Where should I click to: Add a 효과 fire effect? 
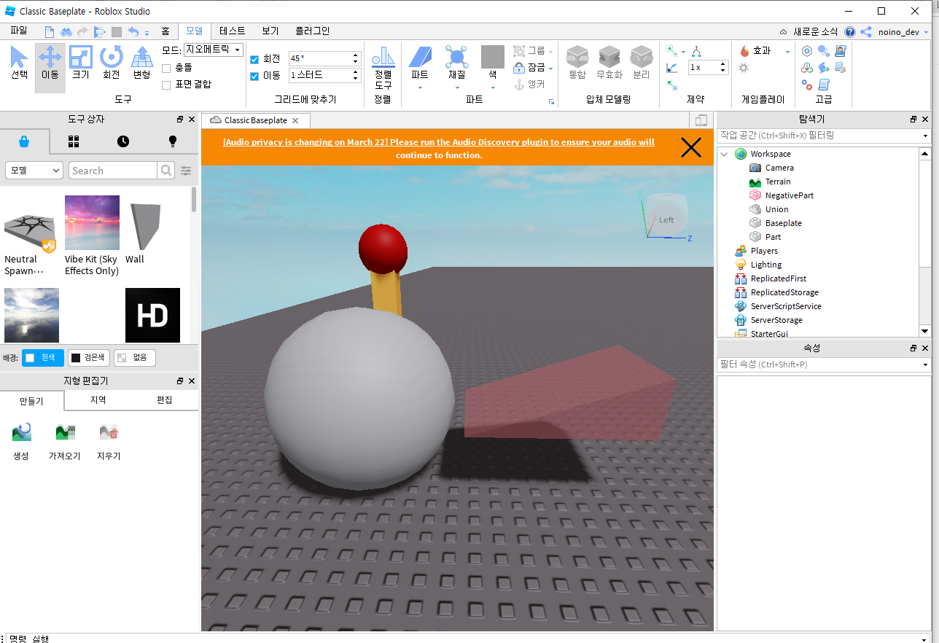coord(756,51)
